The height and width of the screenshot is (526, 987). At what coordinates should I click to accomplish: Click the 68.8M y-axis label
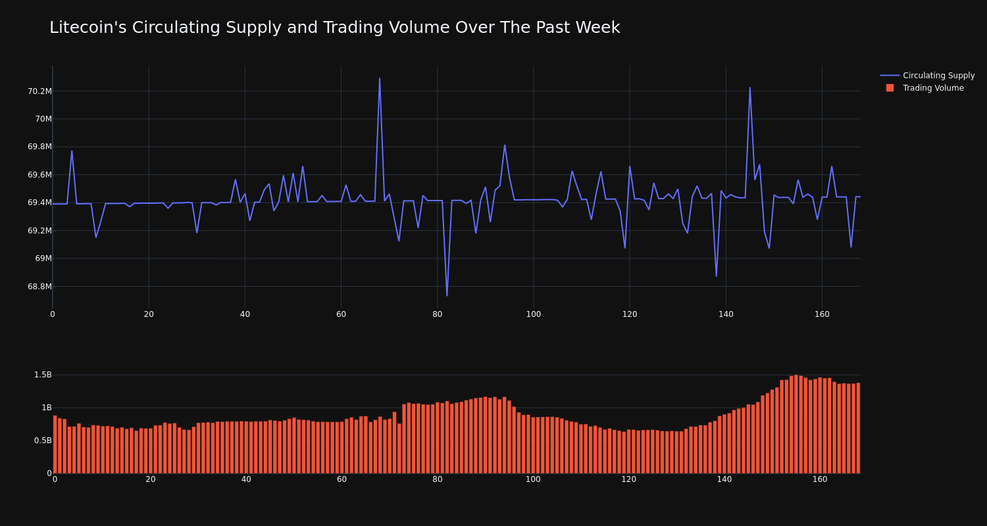[39, 287]
